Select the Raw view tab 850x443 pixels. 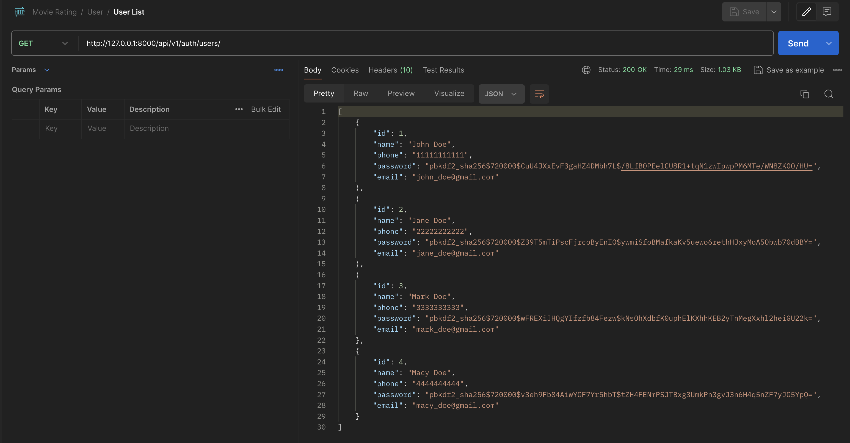[361, 93]
